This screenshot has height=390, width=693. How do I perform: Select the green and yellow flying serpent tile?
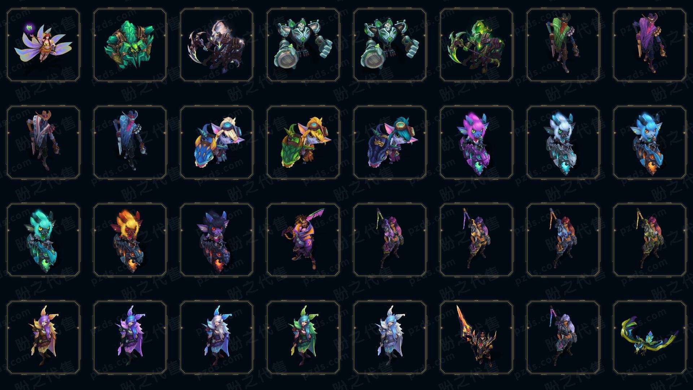point(650,338)
